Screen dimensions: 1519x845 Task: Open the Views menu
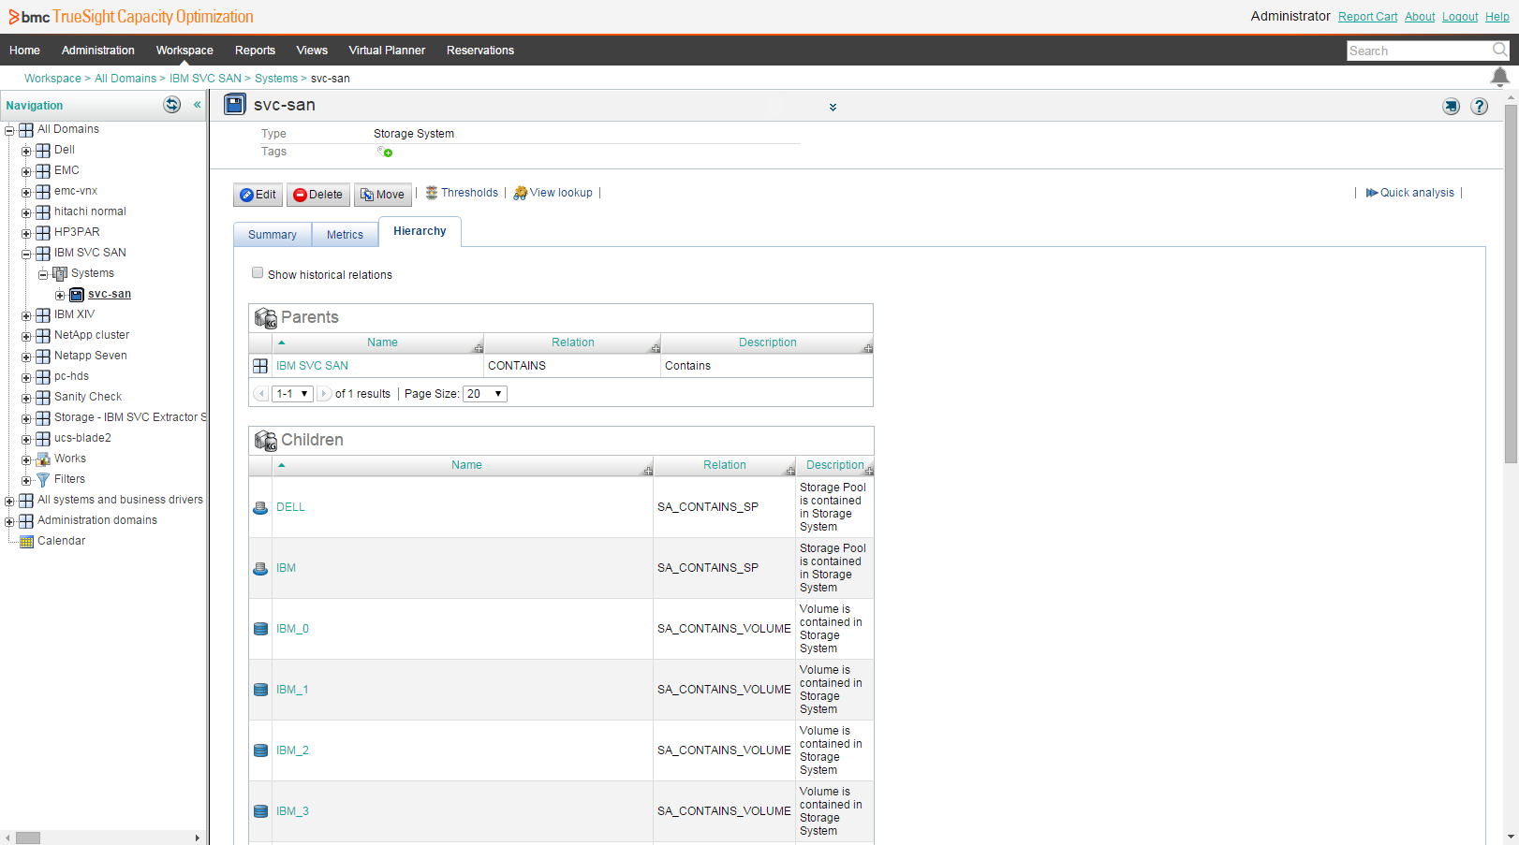312,51
